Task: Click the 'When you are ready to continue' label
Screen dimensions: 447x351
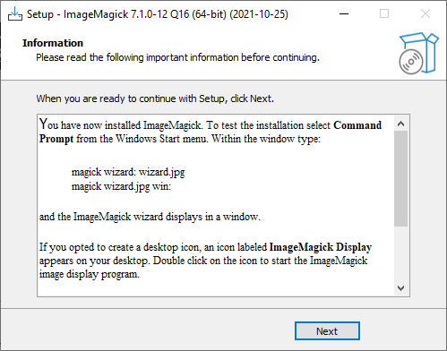Action: 155,98
